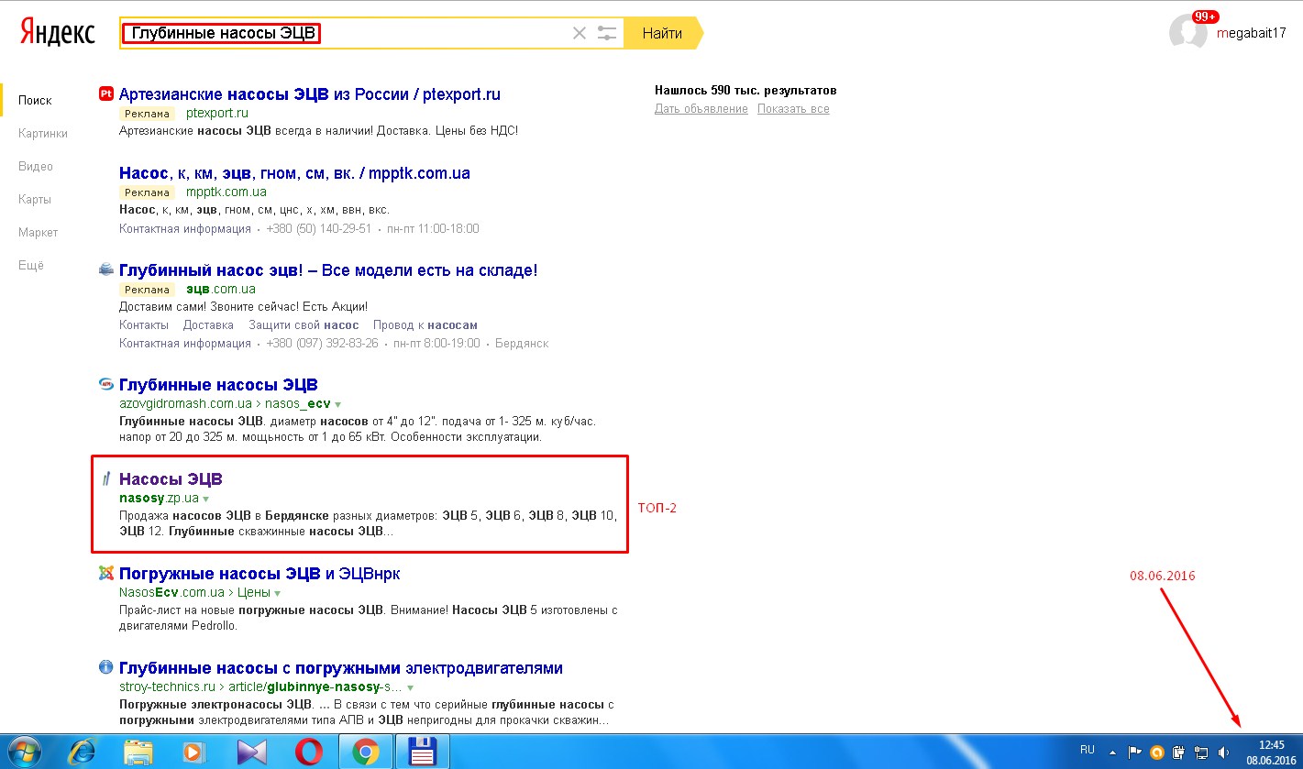This screenshot has width=1303, height=769.
Task: Open the Ещё menu in sidebar
Action: pyautogui.click(x=31, y=265)
